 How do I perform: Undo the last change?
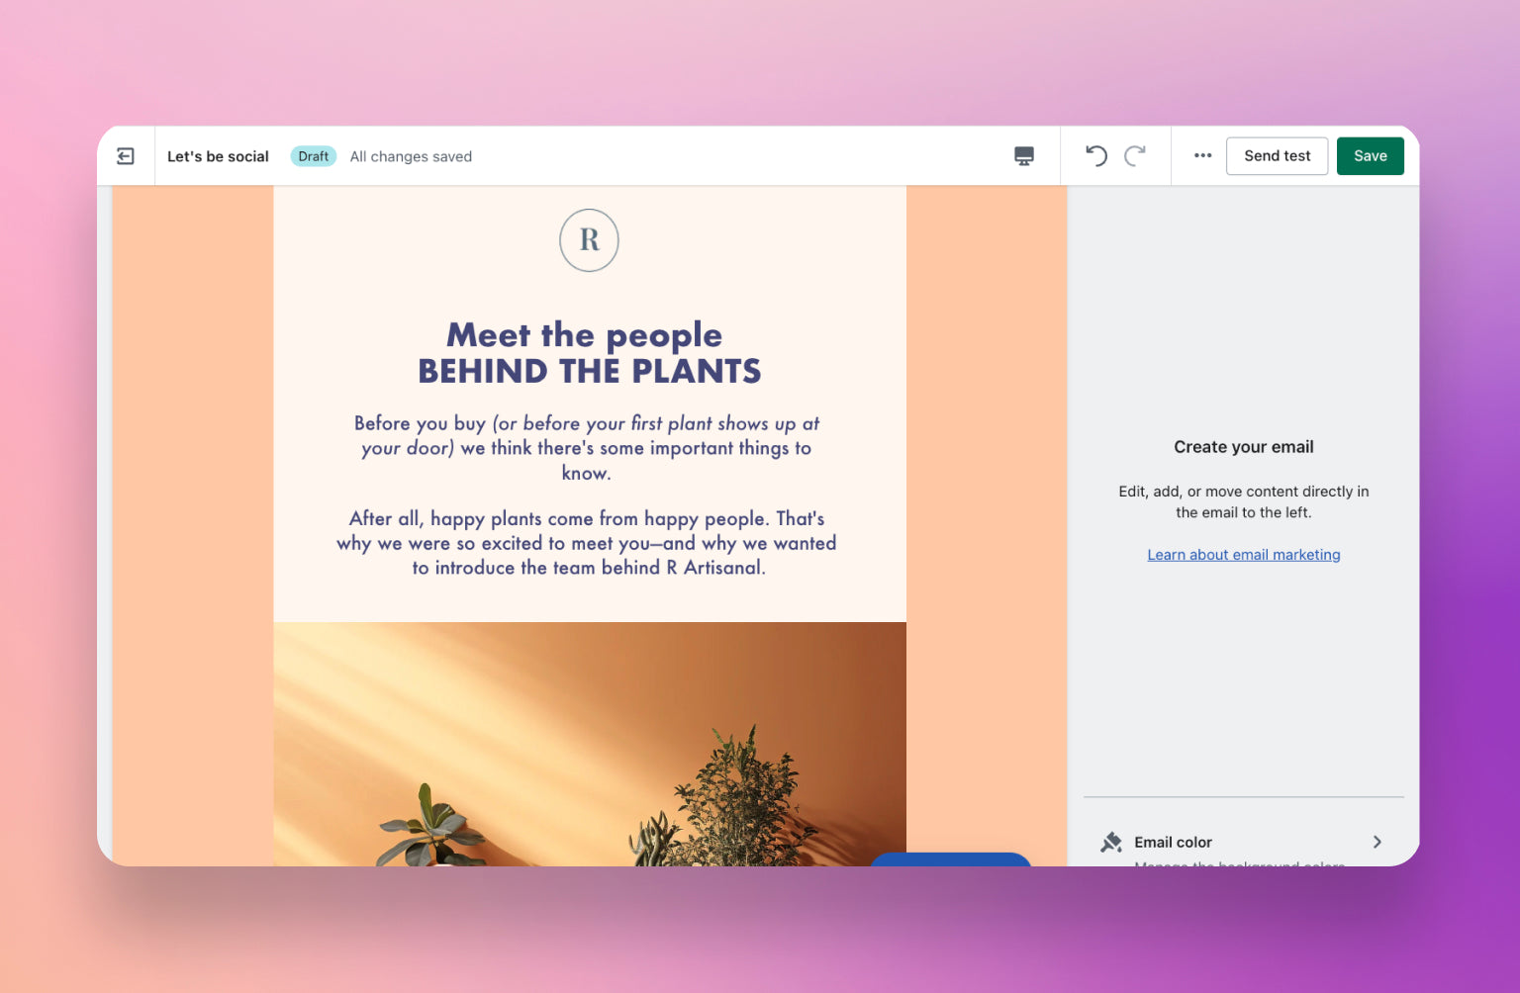pos(1095,155)
